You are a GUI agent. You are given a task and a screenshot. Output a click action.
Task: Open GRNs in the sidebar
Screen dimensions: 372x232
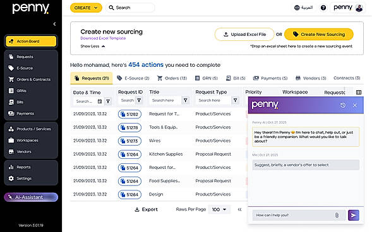point(31,91)
